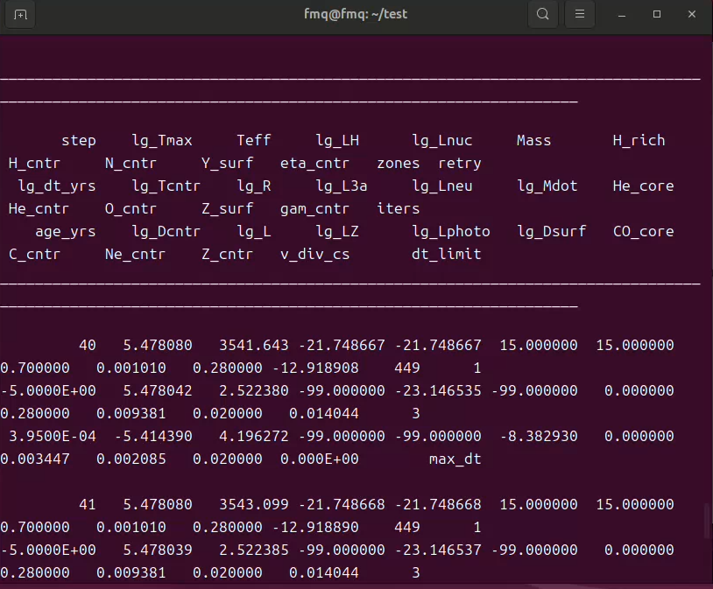Screen dimensions: 713x589
Task: Click the 'lg_dt_yrs' header text
Action: tap(57, 186)
